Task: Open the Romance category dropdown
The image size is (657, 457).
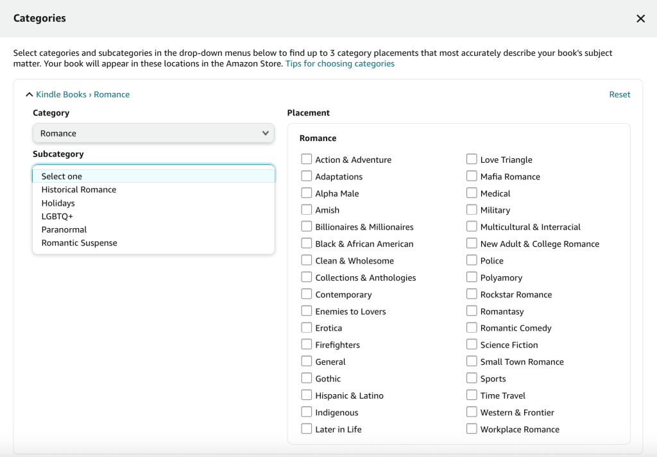Action: pyautogui.click(x=153, y=133)
